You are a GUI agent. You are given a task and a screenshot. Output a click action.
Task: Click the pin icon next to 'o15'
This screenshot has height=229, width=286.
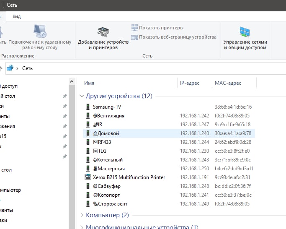click(x=65, y=136)
